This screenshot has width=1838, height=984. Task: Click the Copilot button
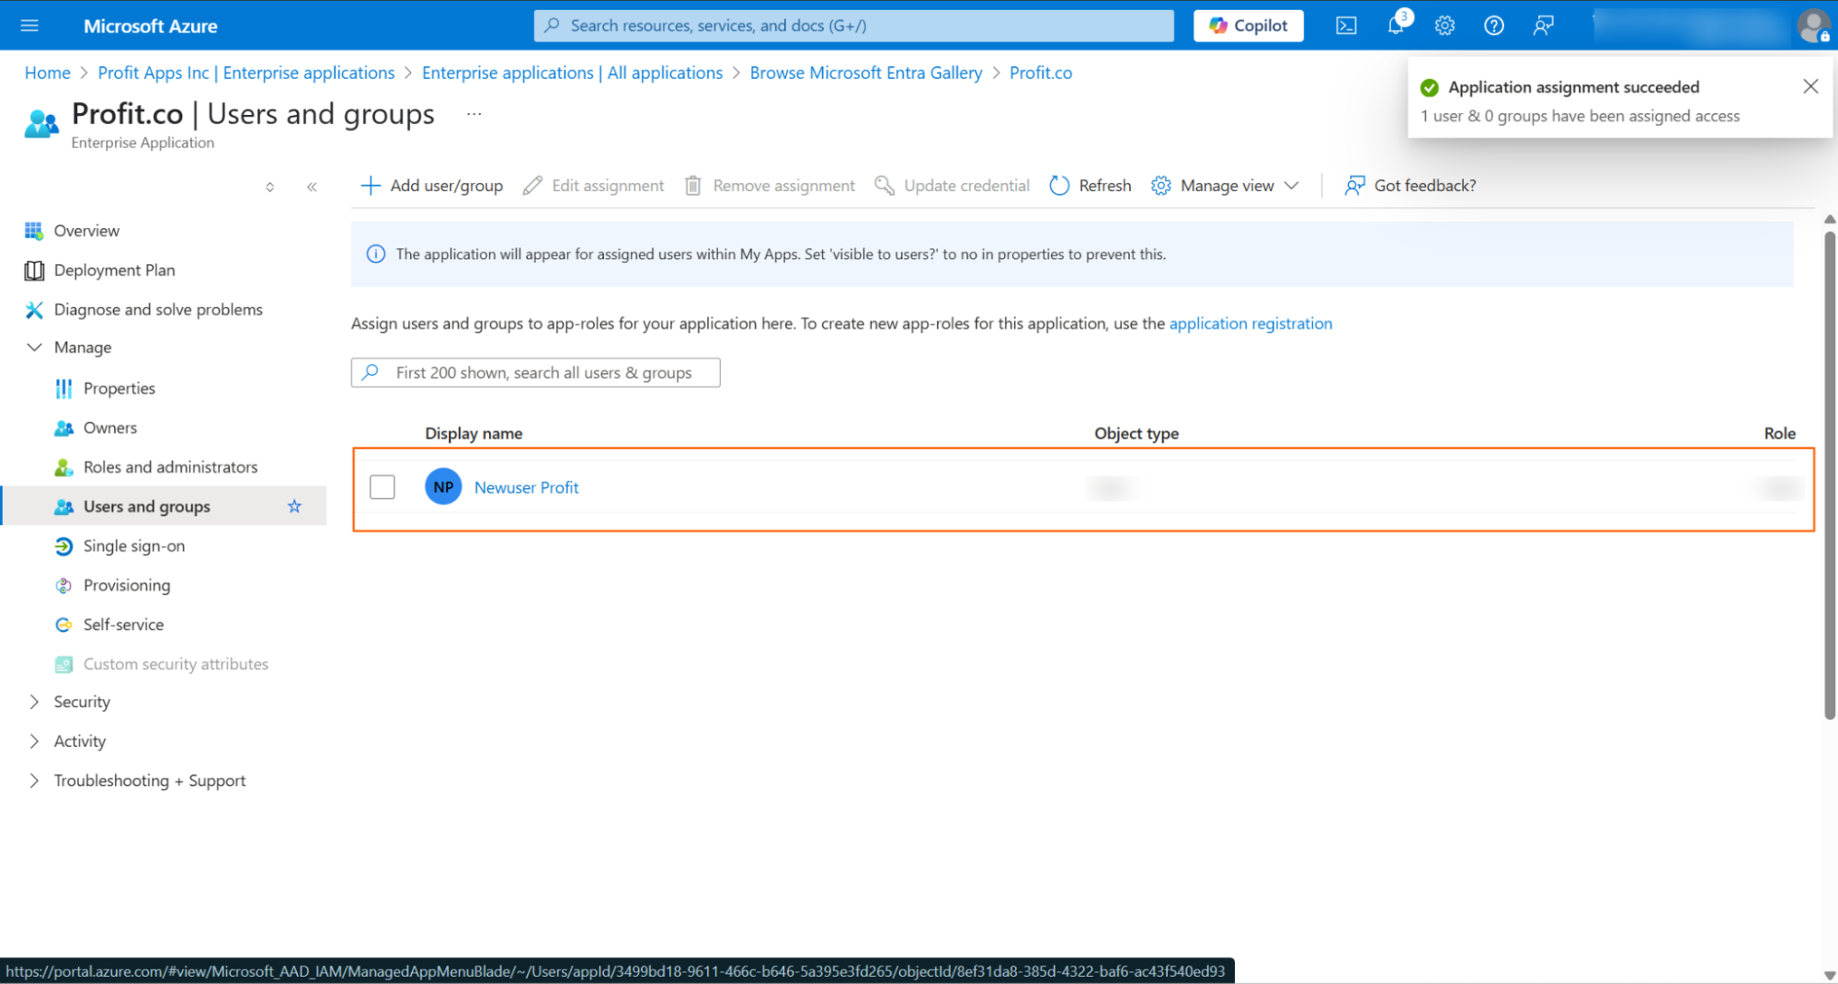1248,26
